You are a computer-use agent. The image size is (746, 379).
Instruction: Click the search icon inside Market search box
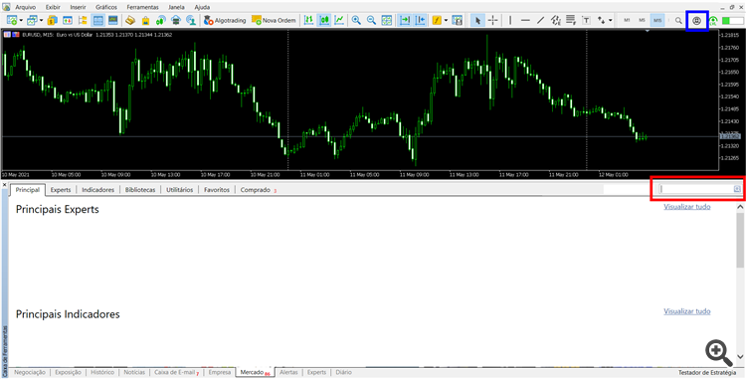pos(737,189)
